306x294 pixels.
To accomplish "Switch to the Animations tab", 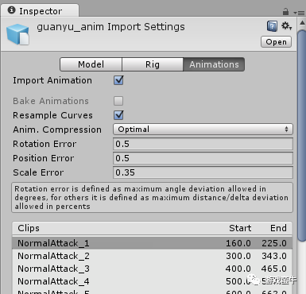I will (x=214, y=64).
